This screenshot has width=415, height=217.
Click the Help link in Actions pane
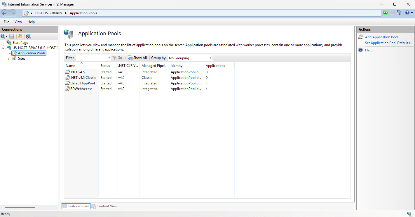(x=369, y=50)
